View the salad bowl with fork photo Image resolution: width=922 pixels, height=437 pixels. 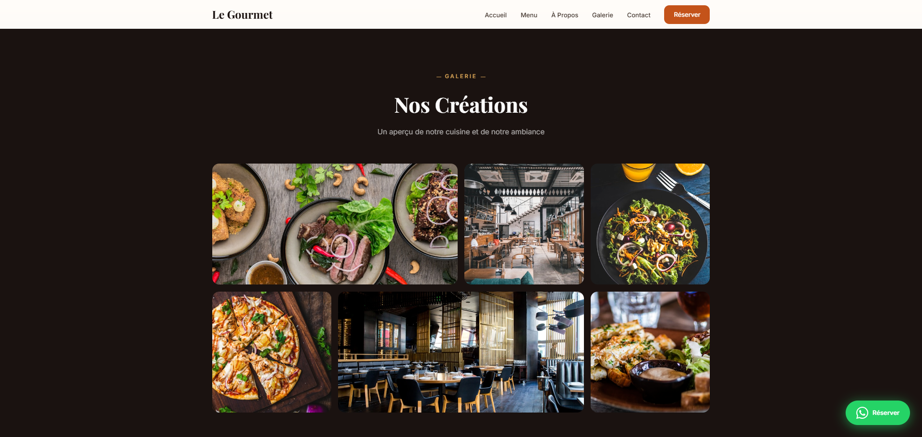click(x=650, y=224)
